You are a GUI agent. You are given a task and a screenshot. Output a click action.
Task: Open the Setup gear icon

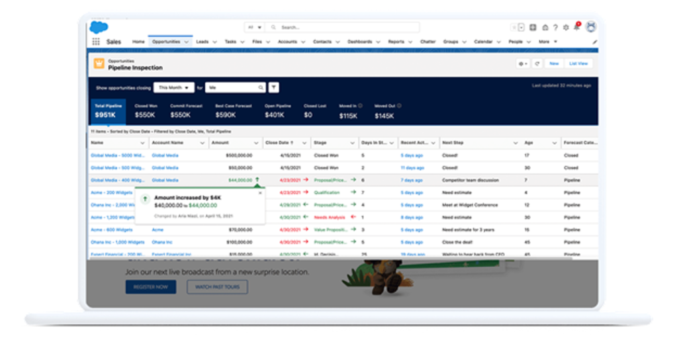[x=566, y=27]
